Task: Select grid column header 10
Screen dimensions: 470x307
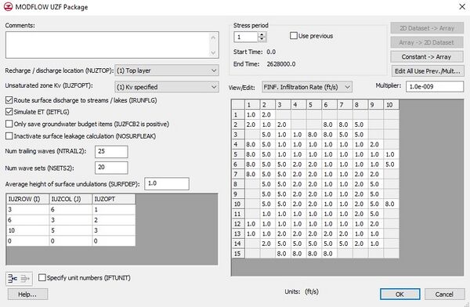Action: 391,105
